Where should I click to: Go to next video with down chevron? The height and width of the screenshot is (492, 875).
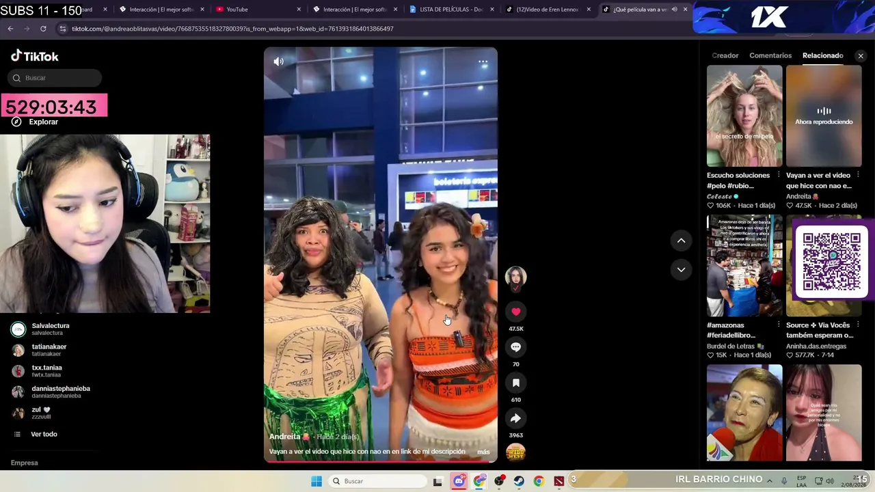(x=681, y=270)
